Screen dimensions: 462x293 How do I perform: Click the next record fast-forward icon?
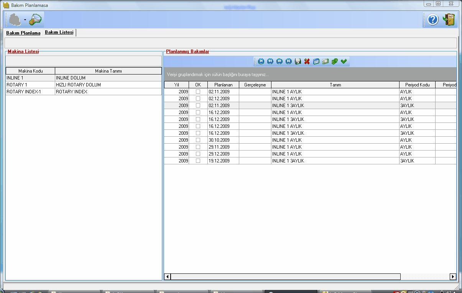280,61
